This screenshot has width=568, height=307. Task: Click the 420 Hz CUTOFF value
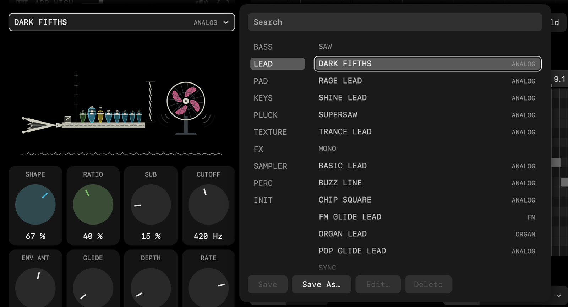pyautogui.click(x=208, y=236)
